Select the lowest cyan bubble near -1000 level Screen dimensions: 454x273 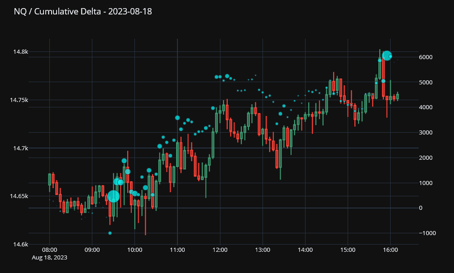[110, 233]
